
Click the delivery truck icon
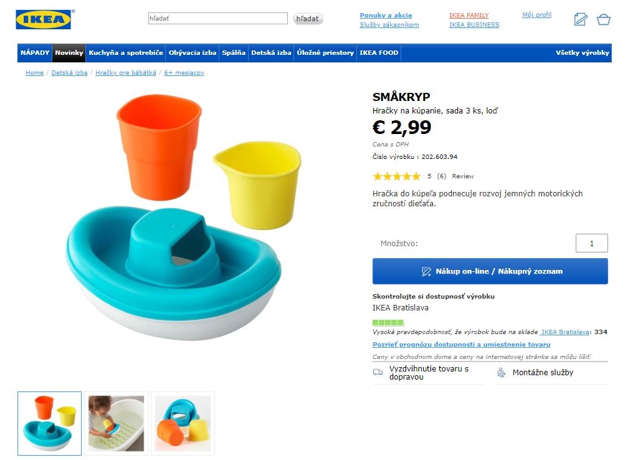(378, 372)
